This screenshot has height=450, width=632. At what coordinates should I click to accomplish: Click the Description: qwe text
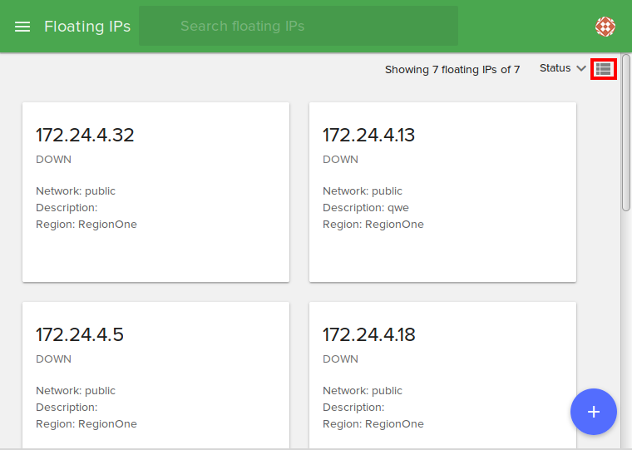pyautogui.click(x=366, y=208)
